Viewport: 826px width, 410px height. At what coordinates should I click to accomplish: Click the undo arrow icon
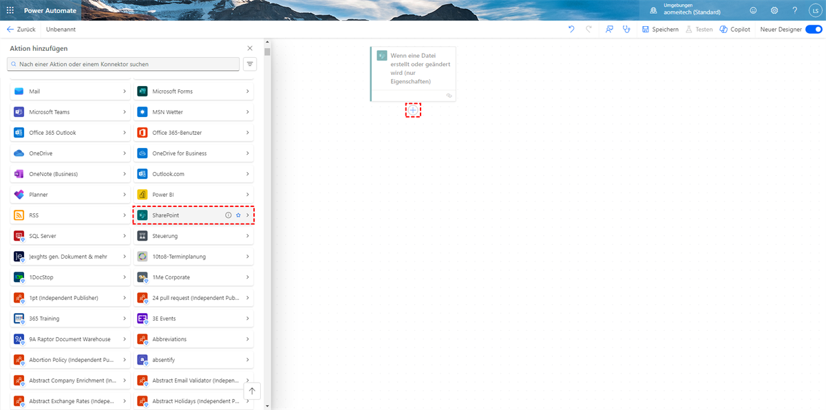pos(571,30)
